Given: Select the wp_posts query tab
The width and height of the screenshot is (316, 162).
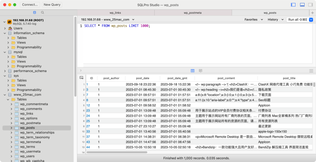Looking at the screenshot, I should [270, 13].
